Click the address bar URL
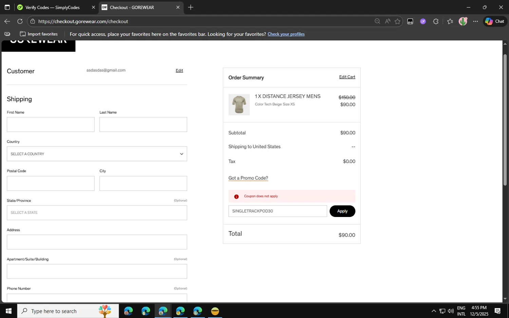The image size is (509, 318). coord(83,21)
